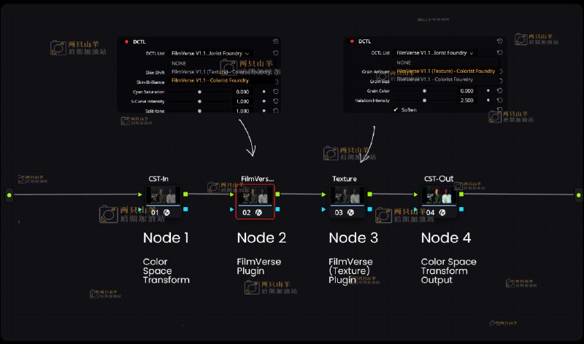Reset the Grain Color parameter
The height and width of the screenshot is (344, 584).
(500, 90)
